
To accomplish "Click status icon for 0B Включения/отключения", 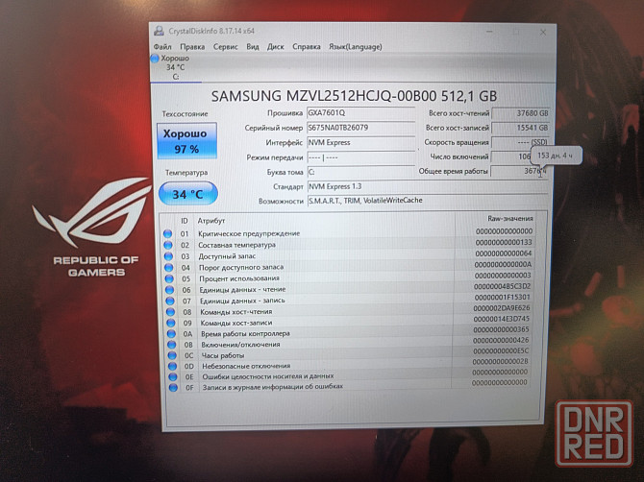I will click(x=172, y=345).
